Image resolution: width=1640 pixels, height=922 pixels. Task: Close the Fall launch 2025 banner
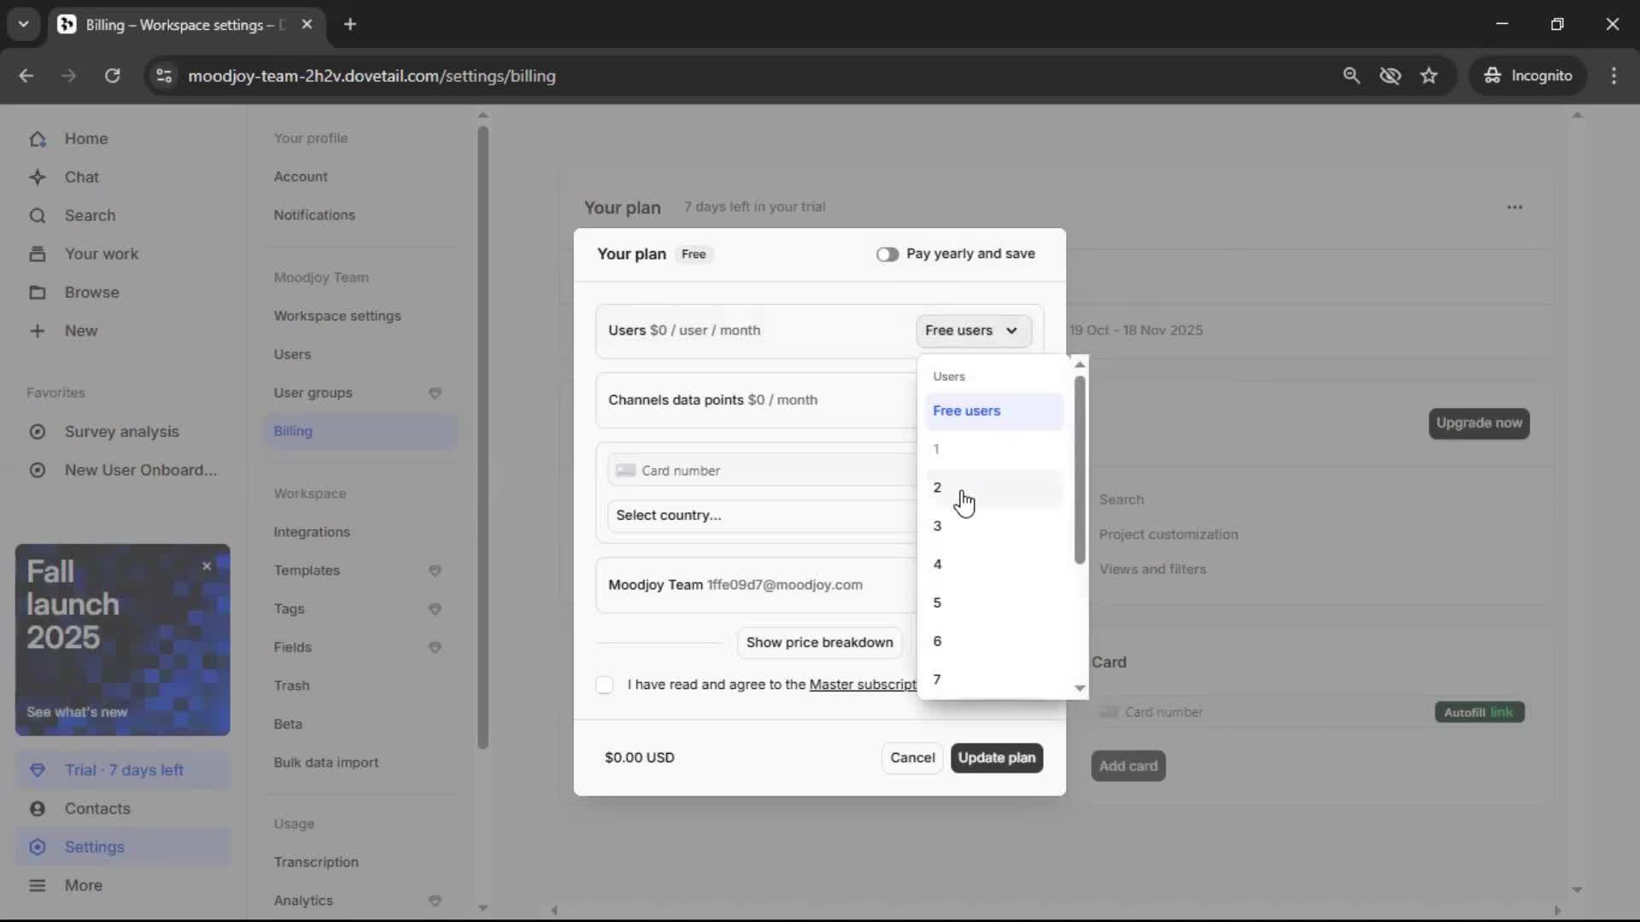(x=207, y=566)
